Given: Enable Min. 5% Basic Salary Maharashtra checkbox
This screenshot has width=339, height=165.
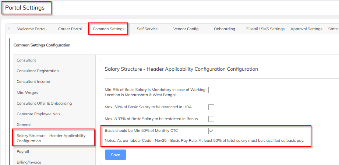Looking at the screenshot, I should [211, 90].
